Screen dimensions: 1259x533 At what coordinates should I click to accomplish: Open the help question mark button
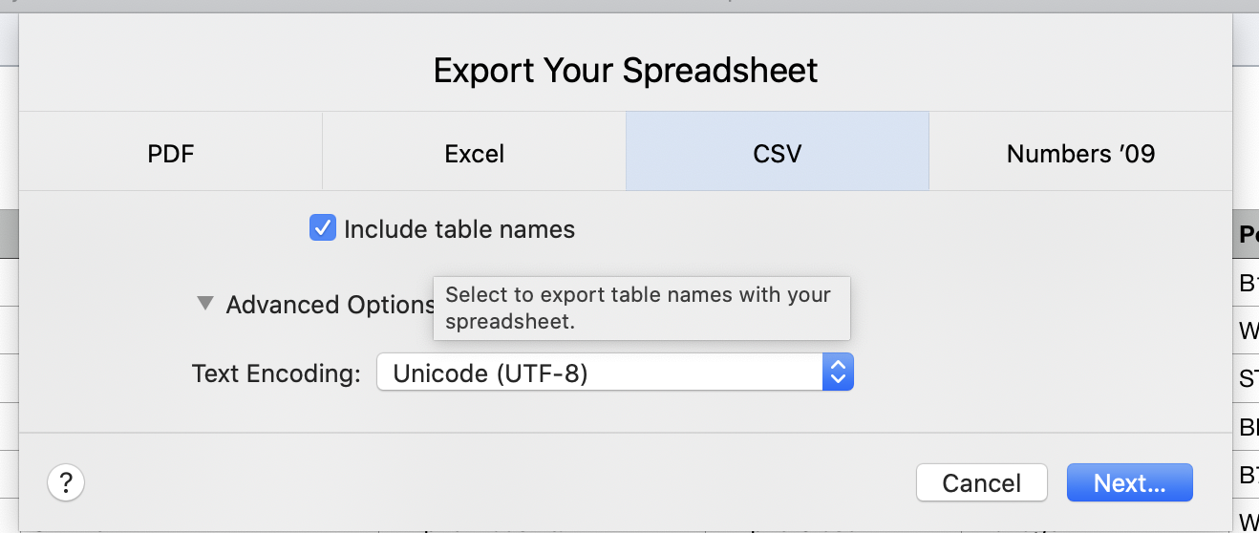click(x=66, y=482)
